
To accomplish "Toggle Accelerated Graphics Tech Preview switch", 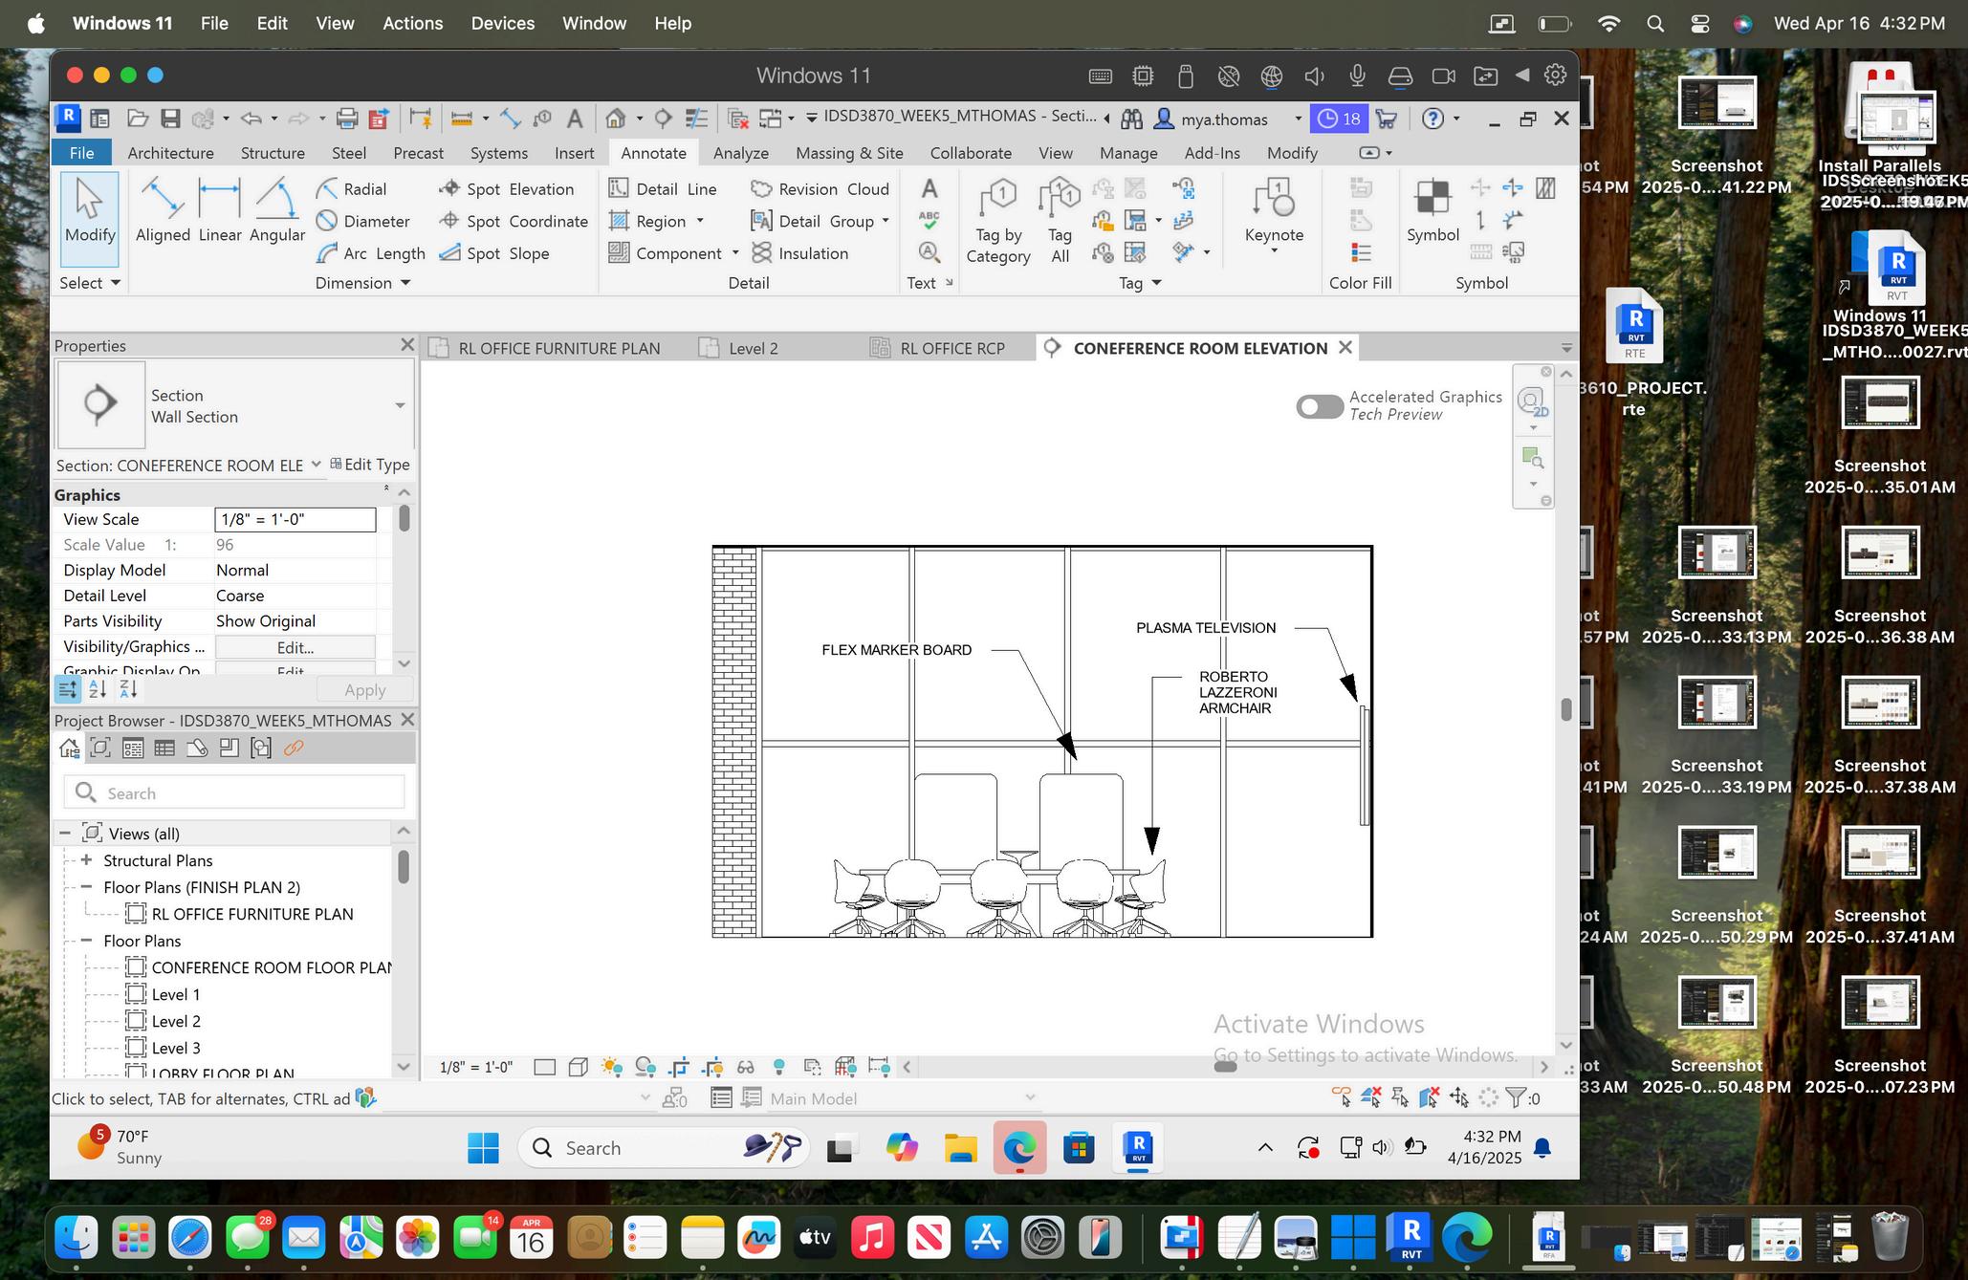I will point(1320,406).
